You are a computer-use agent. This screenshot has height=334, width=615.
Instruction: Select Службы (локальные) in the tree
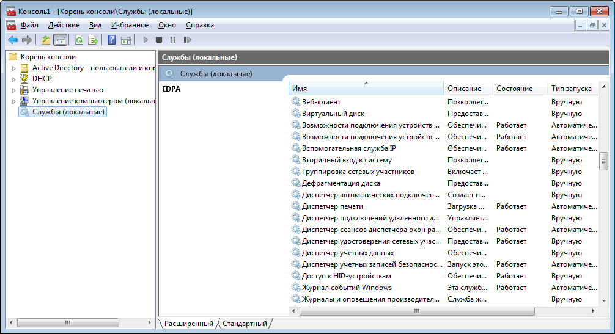click(x=63, y=112)
